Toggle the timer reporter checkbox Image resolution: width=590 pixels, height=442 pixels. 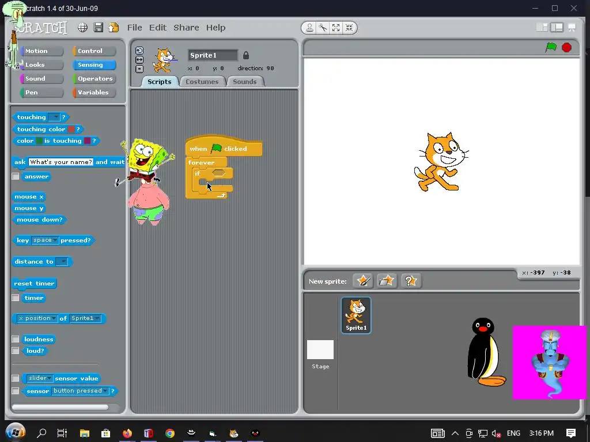[16, 298]
